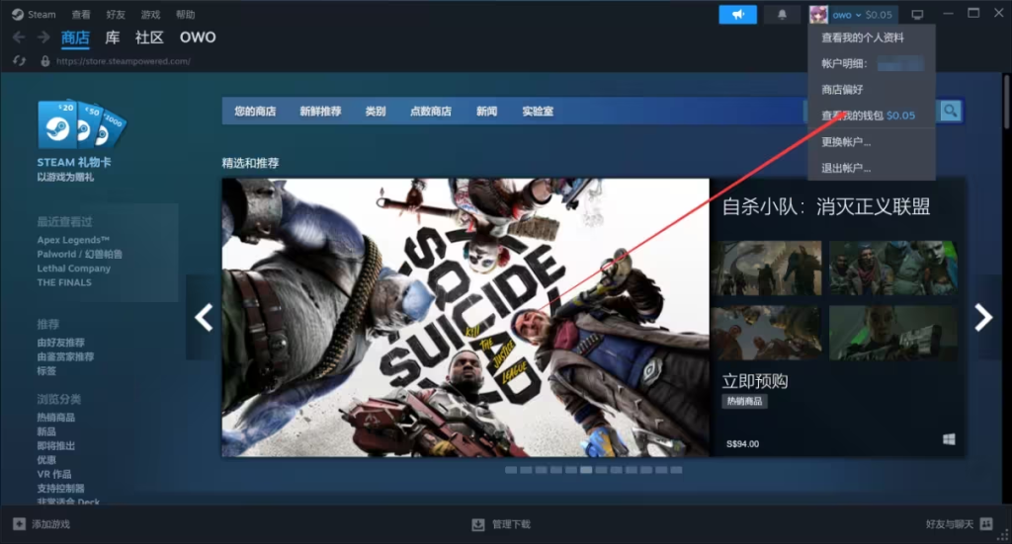Switch to the 库 tab
The height and width of the screenshot is (544, 1012).
click(113, 38)
